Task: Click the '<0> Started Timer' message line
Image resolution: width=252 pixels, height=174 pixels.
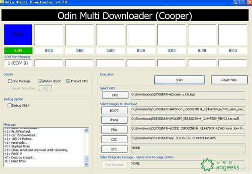Action: [x=17, y=146]
